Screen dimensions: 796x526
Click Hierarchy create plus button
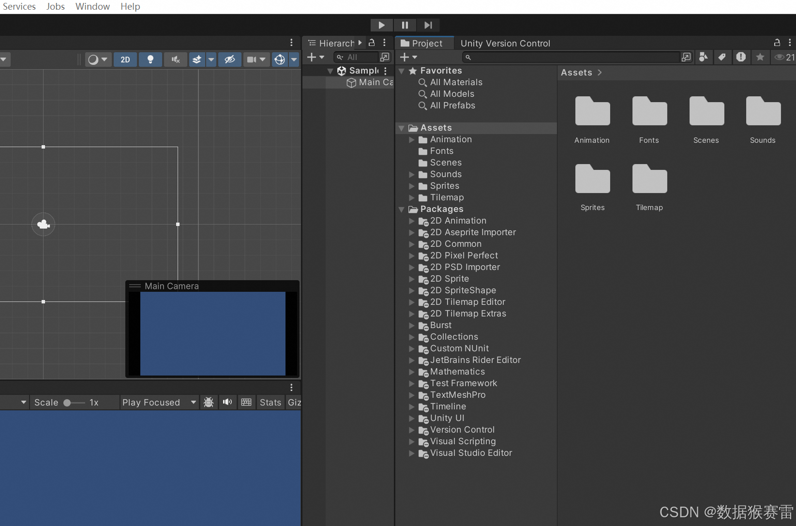(x=315, y=57)
